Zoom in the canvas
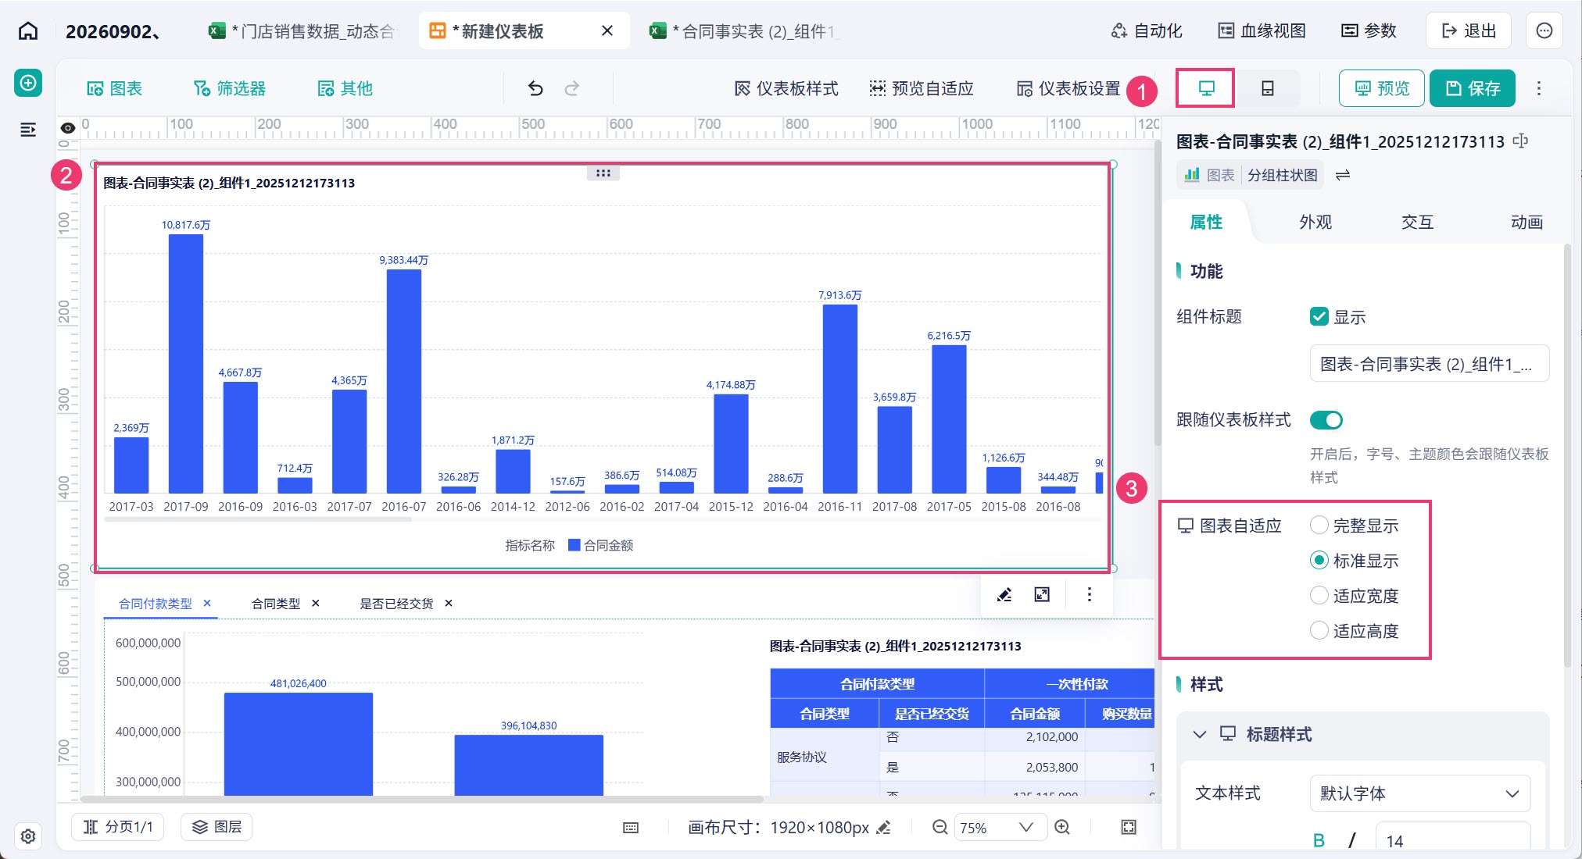 coord(1062,827)
